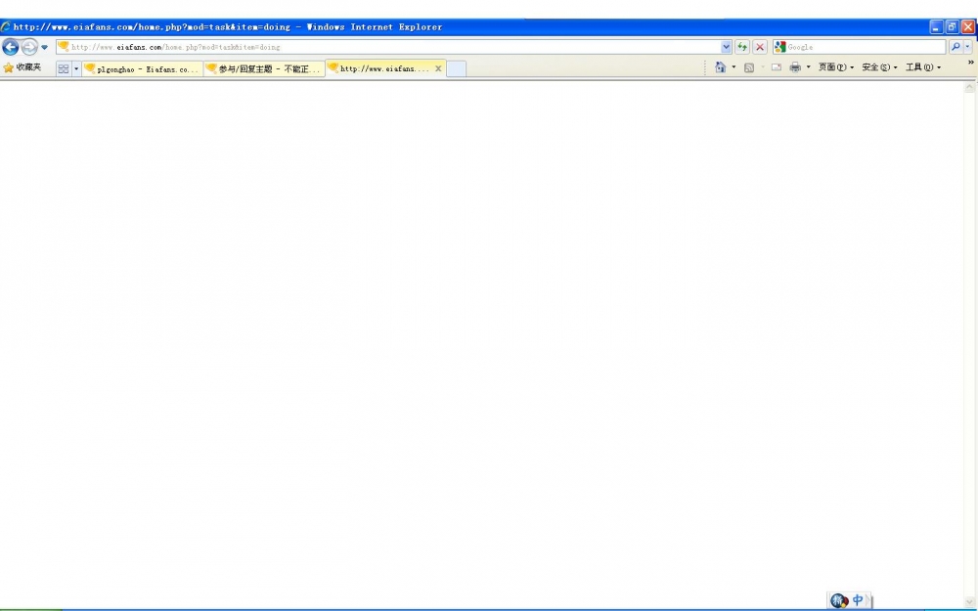Click the Home house icon

[720, 67]
